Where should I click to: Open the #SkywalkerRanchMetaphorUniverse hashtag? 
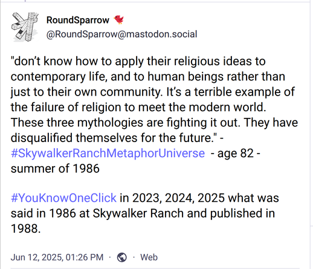coord(108,153)
